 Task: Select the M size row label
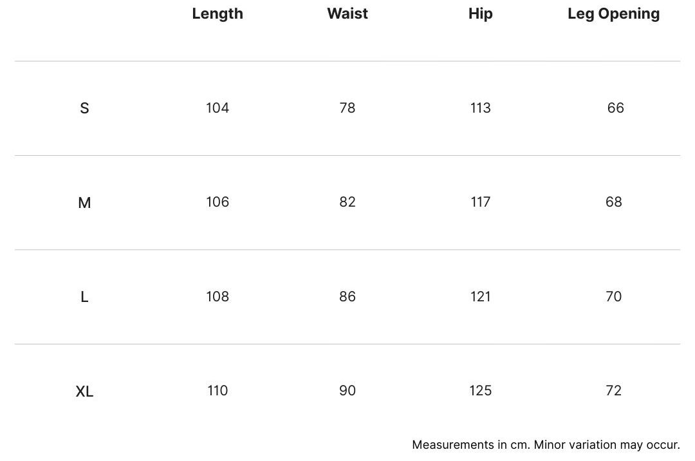click(84, 203)
